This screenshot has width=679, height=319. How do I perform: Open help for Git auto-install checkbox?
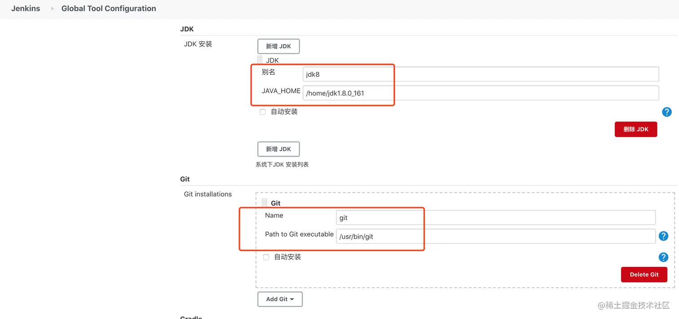(x=663, y=257)
